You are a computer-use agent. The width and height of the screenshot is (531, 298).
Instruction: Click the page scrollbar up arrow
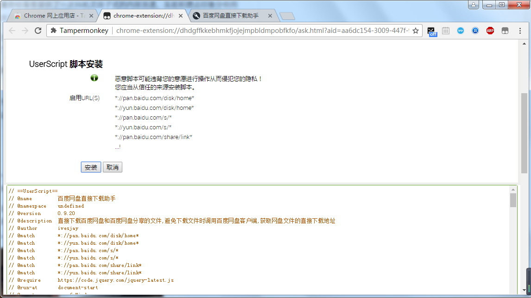click(524, 44)
